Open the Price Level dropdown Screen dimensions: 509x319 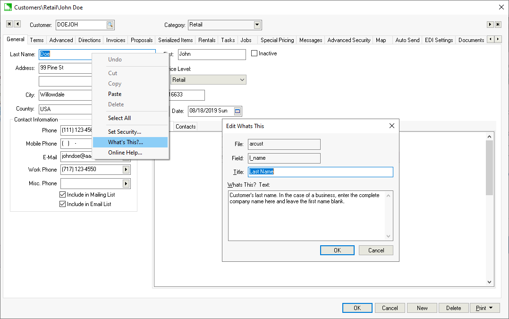242,80
